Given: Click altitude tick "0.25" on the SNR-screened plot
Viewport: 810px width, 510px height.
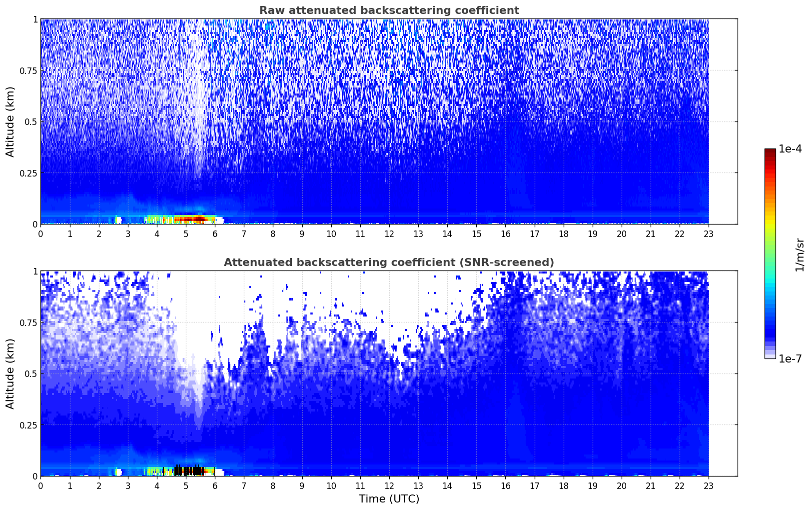Looking at the screenshot, I should click(28, 425).
